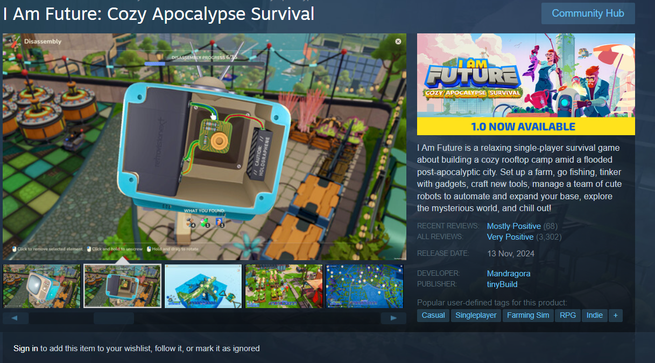
Task: Open the tinyBuild publisher page
Action: pyautogui.click(x=502, y=284)
